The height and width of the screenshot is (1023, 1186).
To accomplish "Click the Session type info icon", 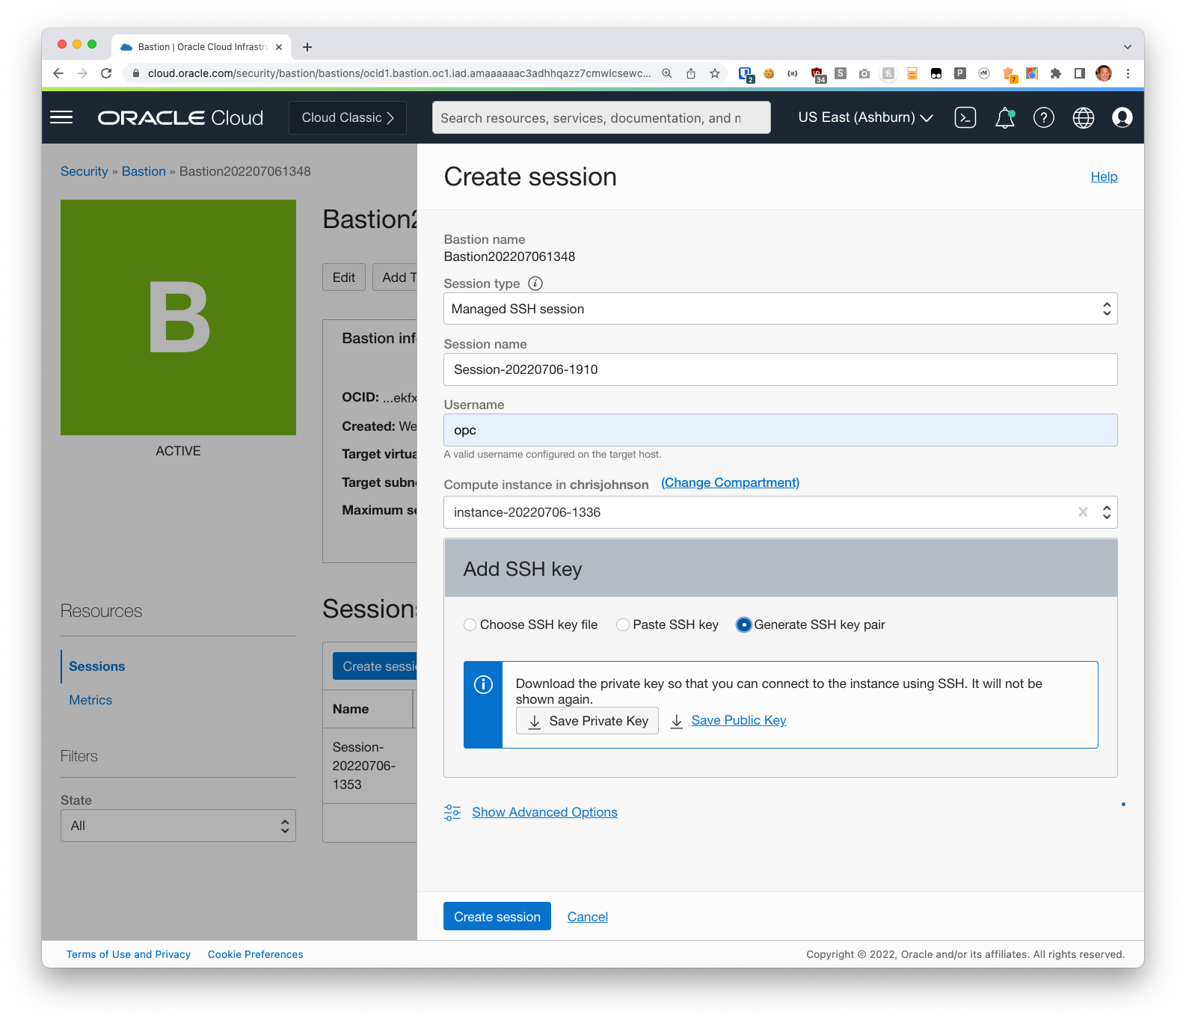I will point(535,283).
